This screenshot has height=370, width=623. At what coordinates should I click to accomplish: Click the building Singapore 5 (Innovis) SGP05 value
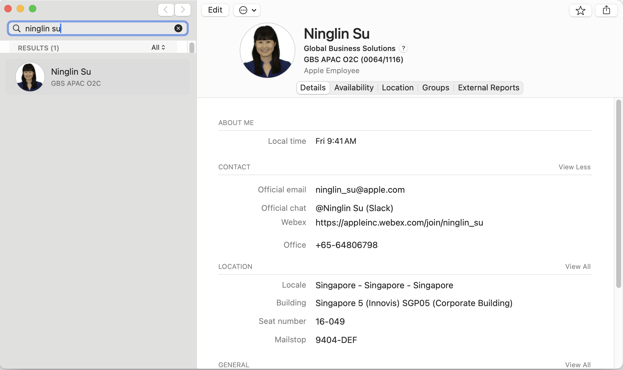click(414, 303)
